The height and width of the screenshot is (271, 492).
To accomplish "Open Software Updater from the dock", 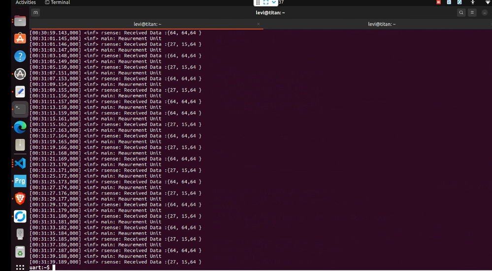I will [x=20, y=74].
